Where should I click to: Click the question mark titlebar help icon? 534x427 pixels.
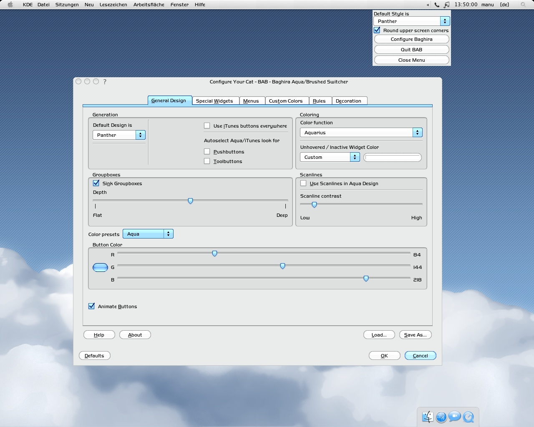pos(105,82)
